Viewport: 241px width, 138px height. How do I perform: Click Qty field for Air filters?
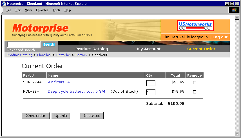point(151,83)
